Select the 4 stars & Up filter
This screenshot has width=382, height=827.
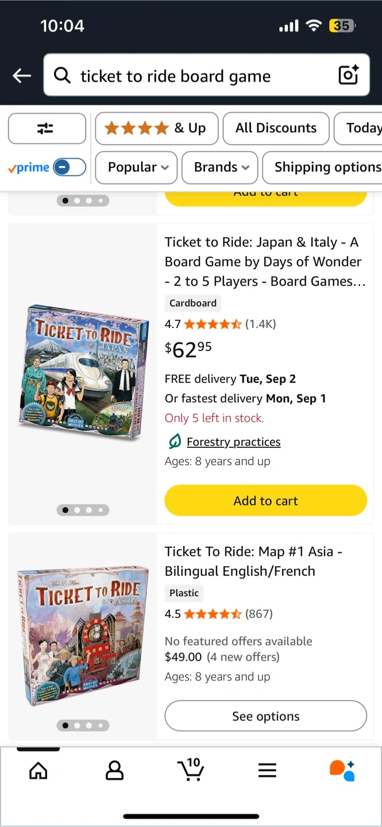click(156, 128)
